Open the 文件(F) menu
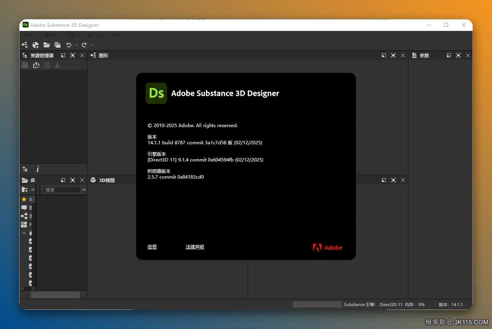 [30, 35]
